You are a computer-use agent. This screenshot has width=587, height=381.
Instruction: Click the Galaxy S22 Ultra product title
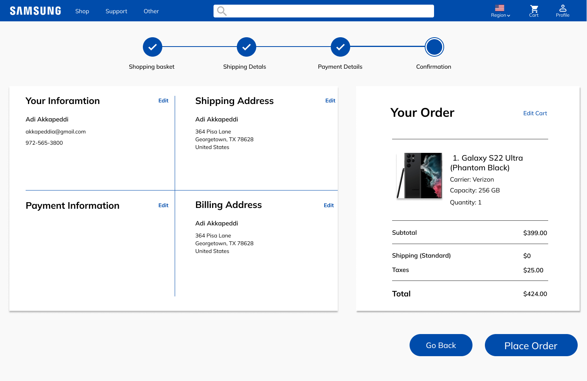[486, 163]
